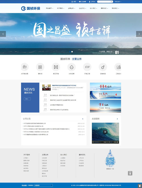Select the first carousel indicator dot
The image size is (142, 188).
click(x=70, y=52)
